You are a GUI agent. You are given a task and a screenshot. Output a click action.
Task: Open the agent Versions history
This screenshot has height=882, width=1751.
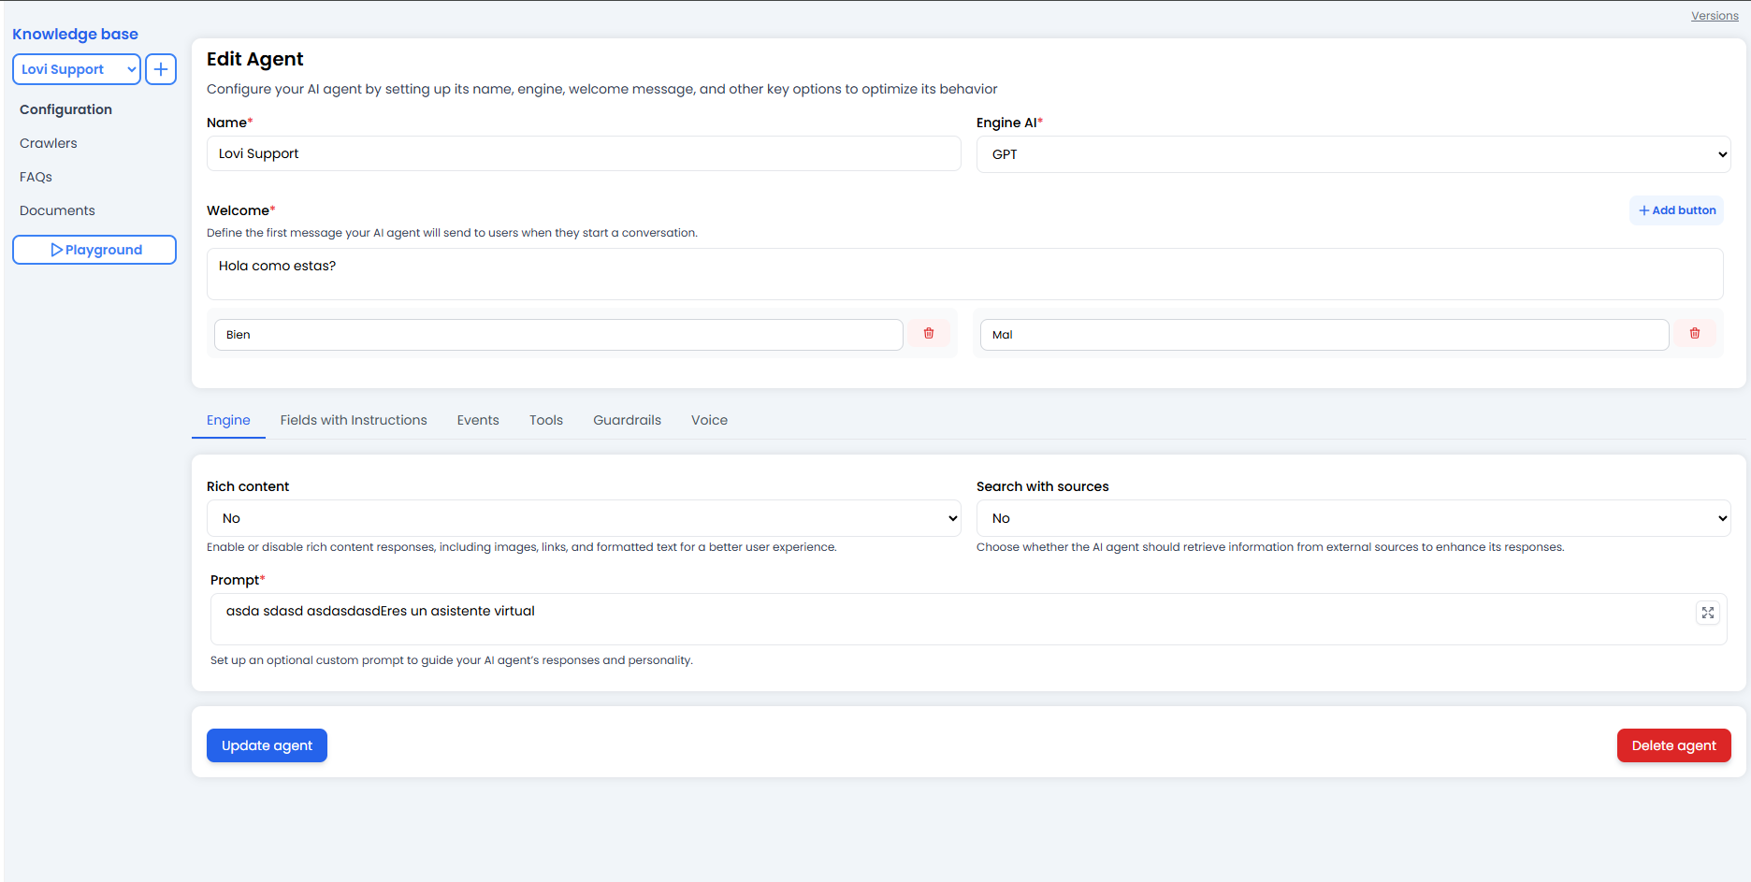1715,15
